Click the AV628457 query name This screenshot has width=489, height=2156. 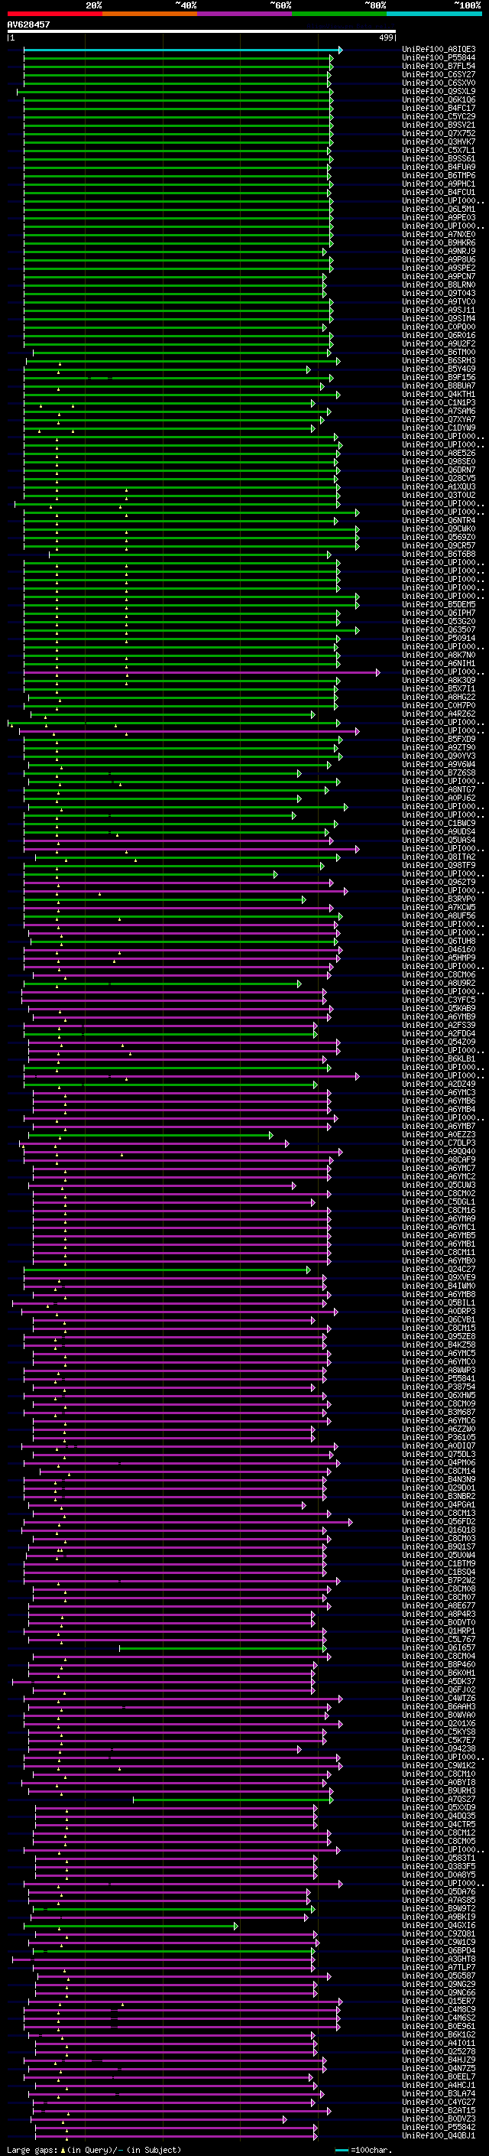28,24
